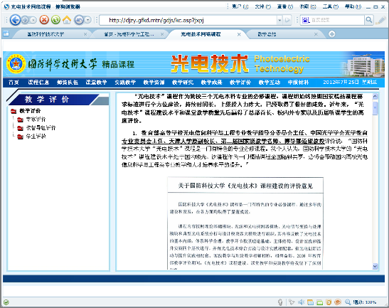Click the content pane scroll-up arrow
The width and height of the screenshot is (389, 308).
tap(375, 96)
